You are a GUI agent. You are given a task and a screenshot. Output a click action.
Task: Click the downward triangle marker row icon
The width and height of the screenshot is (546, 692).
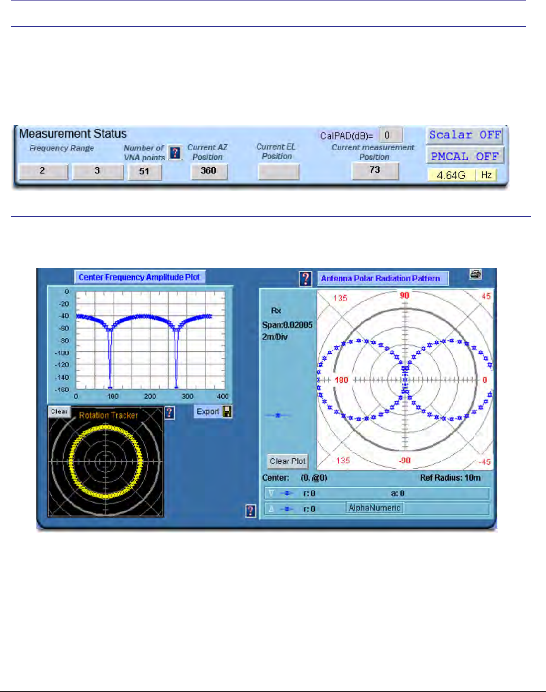click(271, 493)
